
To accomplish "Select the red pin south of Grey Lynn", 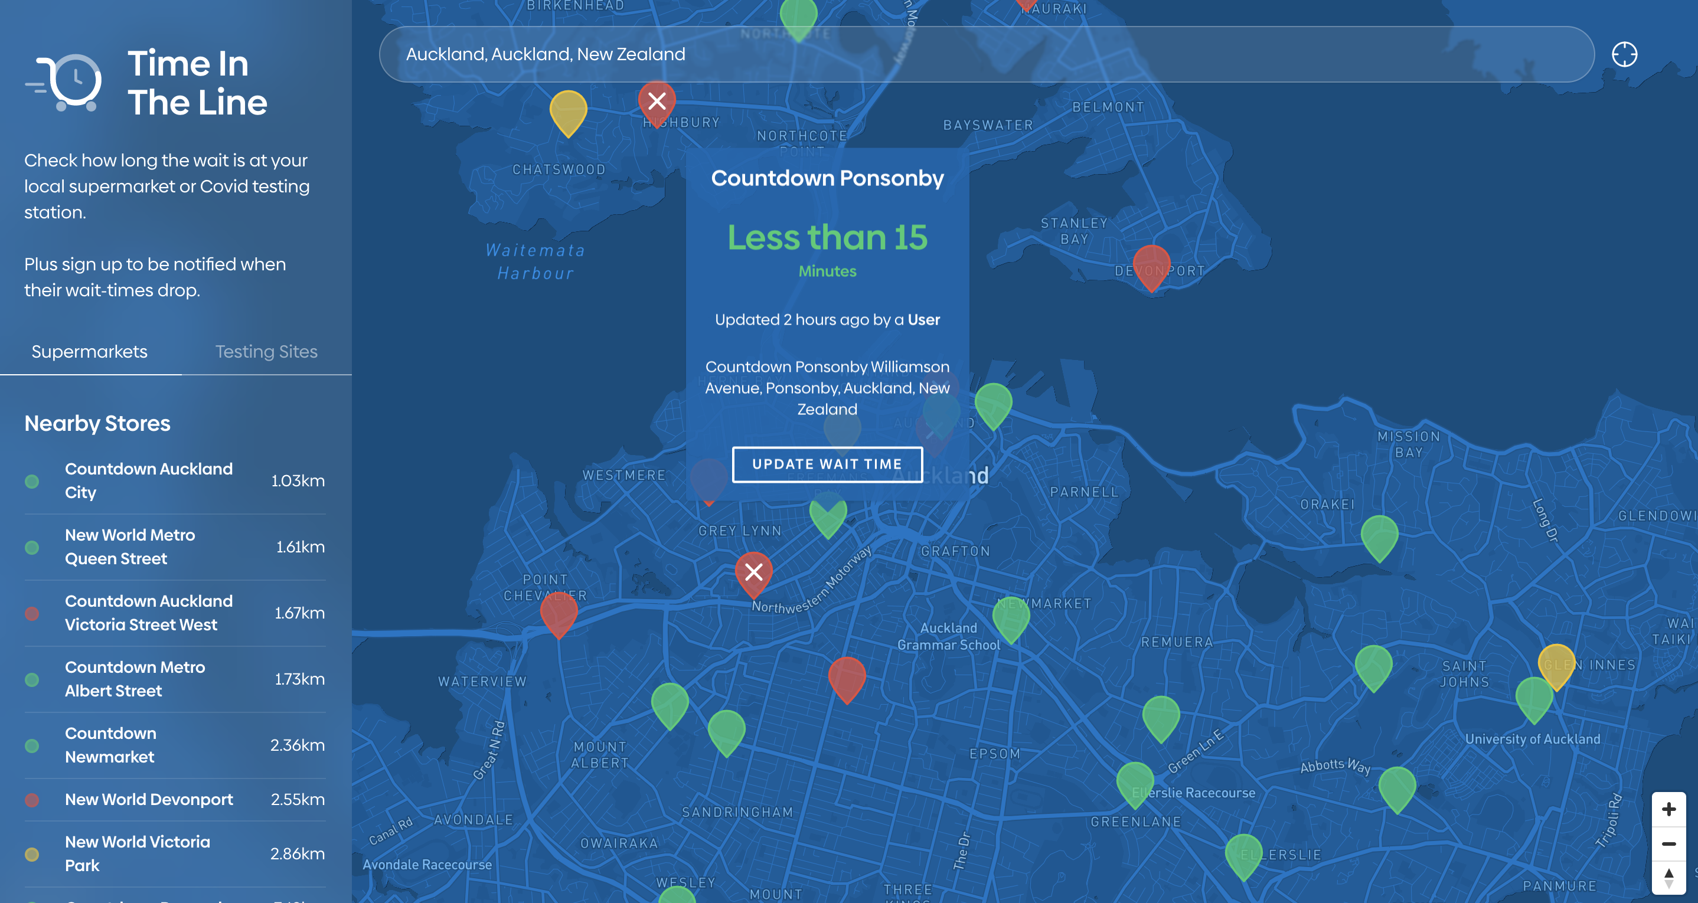I will (847, 679).
